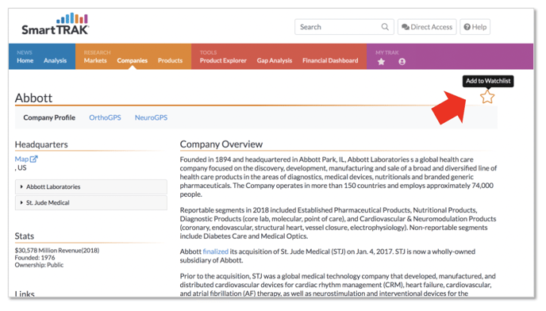Click the Headquarters heading

pos(41,144)
